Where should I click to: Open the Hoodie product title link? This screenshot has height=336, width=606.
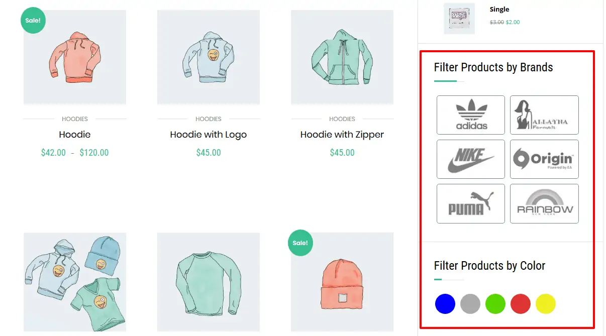(75, 135)
